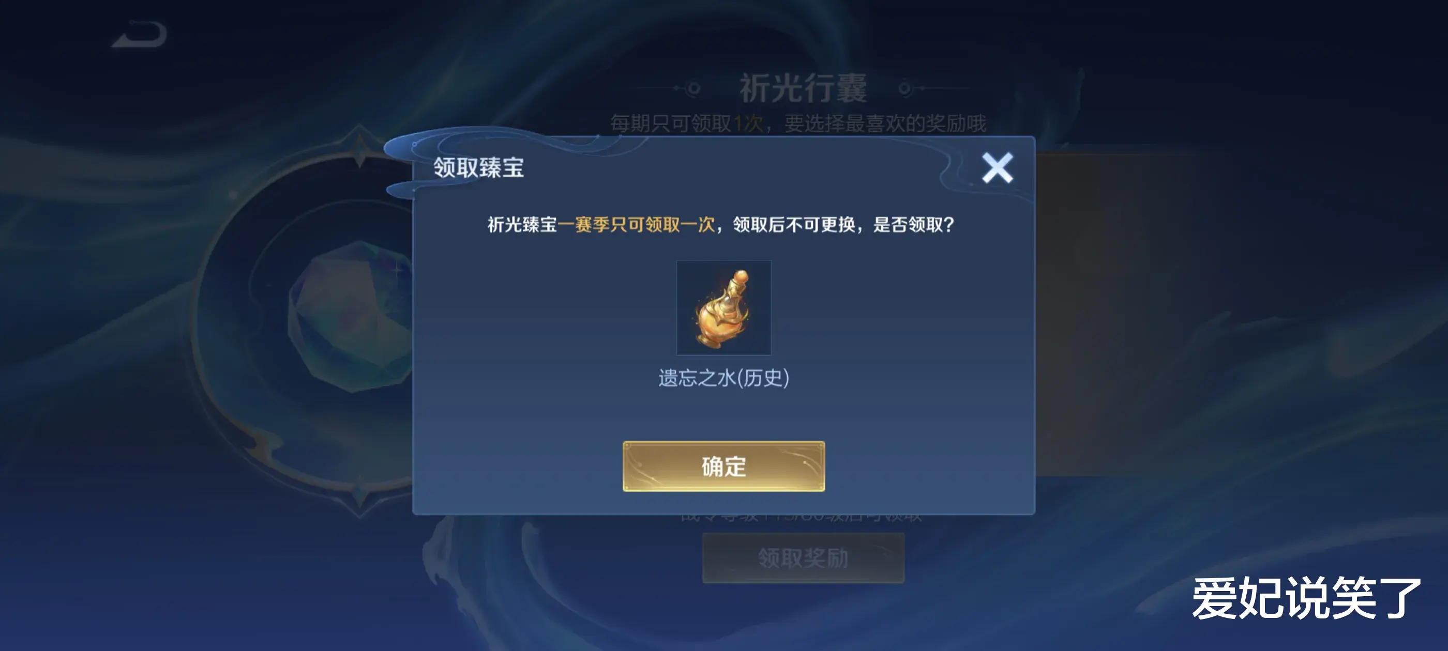
Task: Click the 领取臻宝 dialog title
Action: click(x=478, y=167)
